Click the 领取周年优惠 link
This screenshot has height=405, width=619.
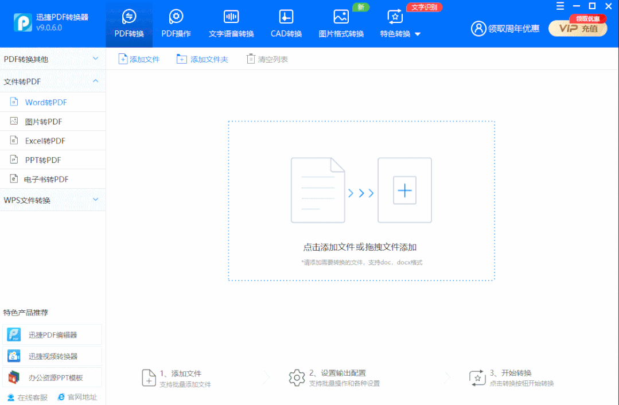point(513,29)
